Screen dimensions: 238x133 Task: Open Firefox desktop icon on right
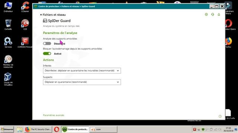229,43
